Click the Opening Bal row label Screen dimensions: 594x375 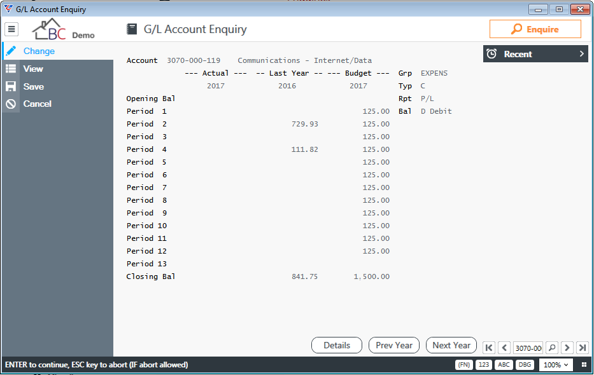pyautogui.click(x=151, y=99)
